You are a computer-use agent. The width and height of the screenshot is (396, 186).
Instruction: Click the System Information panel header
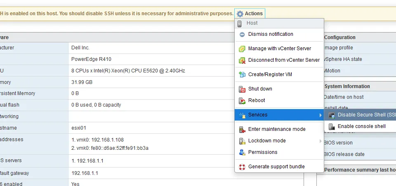point(347,86)
